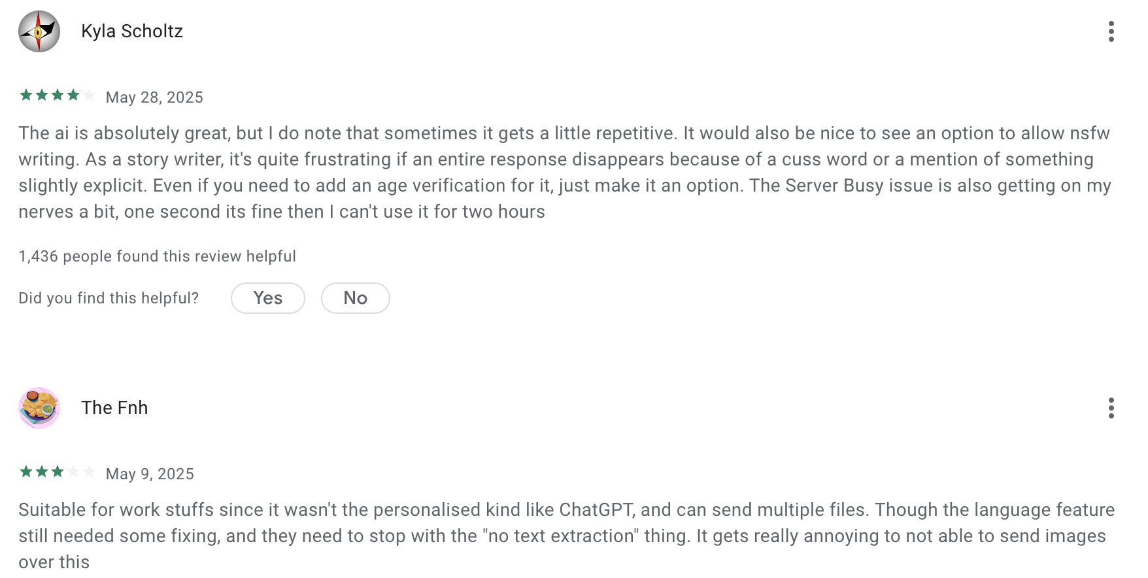Viewport: 1148px width, 578px height.
Task: Click the empty fifth star in The Fnh's rating
Action: (x=89, y=472)
